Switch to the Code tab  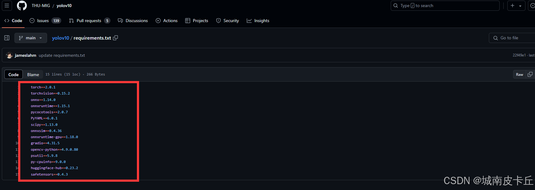point(13,21)
